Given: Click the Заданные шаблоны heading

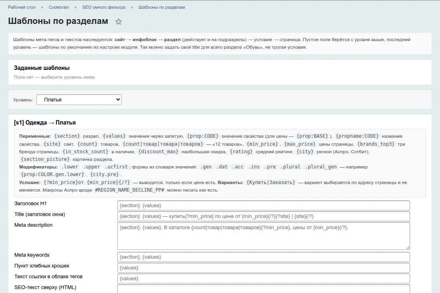Looking at the screenshot, I should click(x=42, y=68).
